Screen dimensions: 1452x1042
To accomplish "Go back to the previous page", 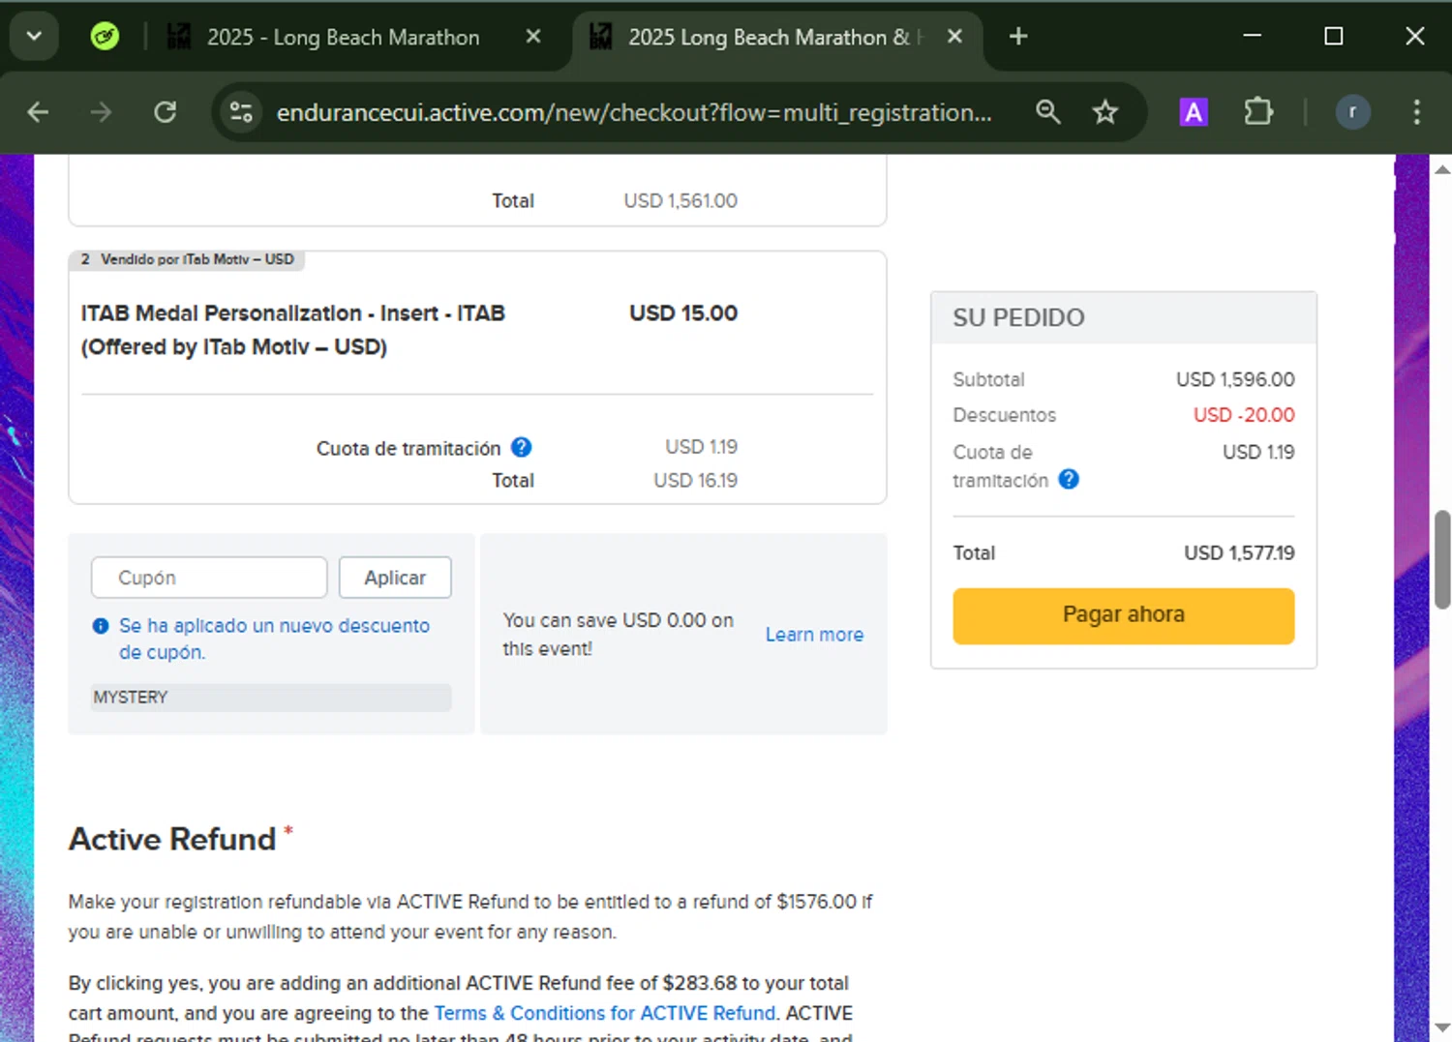I will pos(38,112).
